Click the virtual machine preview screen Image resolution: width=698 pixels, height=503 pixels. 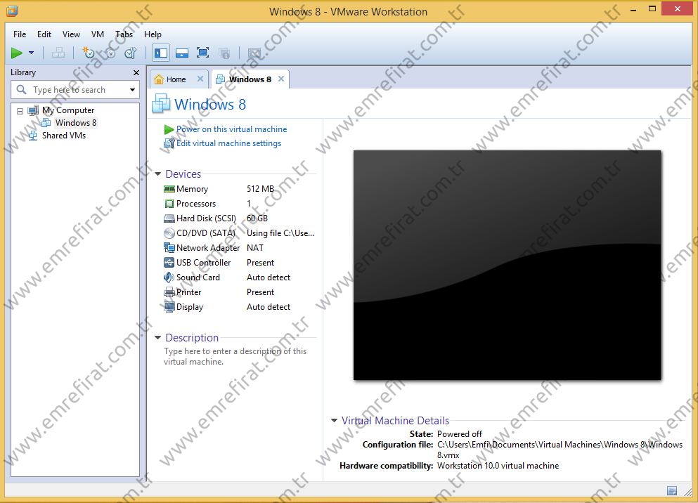click(507, 265)
